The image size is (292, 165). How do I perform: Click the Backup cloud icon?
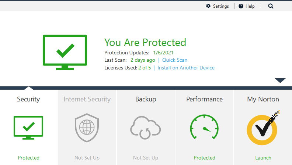[x=146, y=128]
